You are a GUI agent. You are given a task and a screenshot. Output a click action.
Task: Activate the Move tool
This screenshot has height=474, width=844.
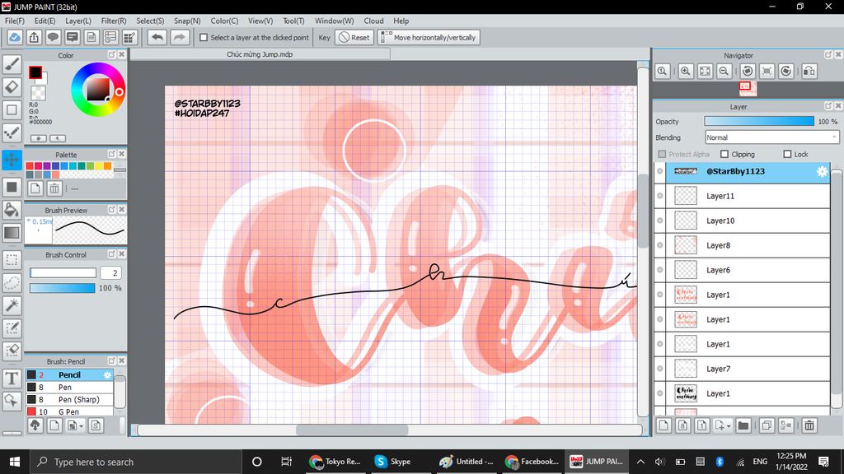[12, 160]
